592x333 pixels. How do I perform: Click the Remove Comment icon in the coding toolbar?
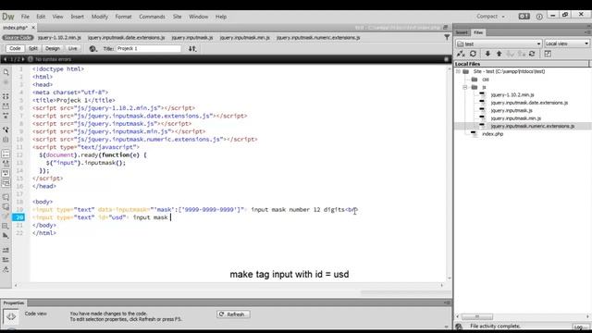click(6, 206)
